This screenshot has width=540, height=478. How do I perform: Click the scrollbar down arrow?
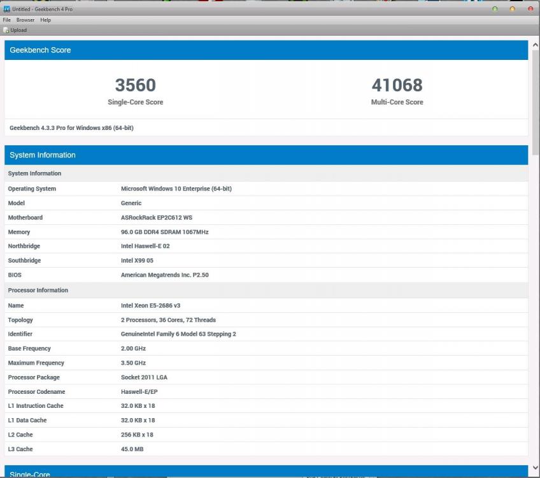point(535,468)
